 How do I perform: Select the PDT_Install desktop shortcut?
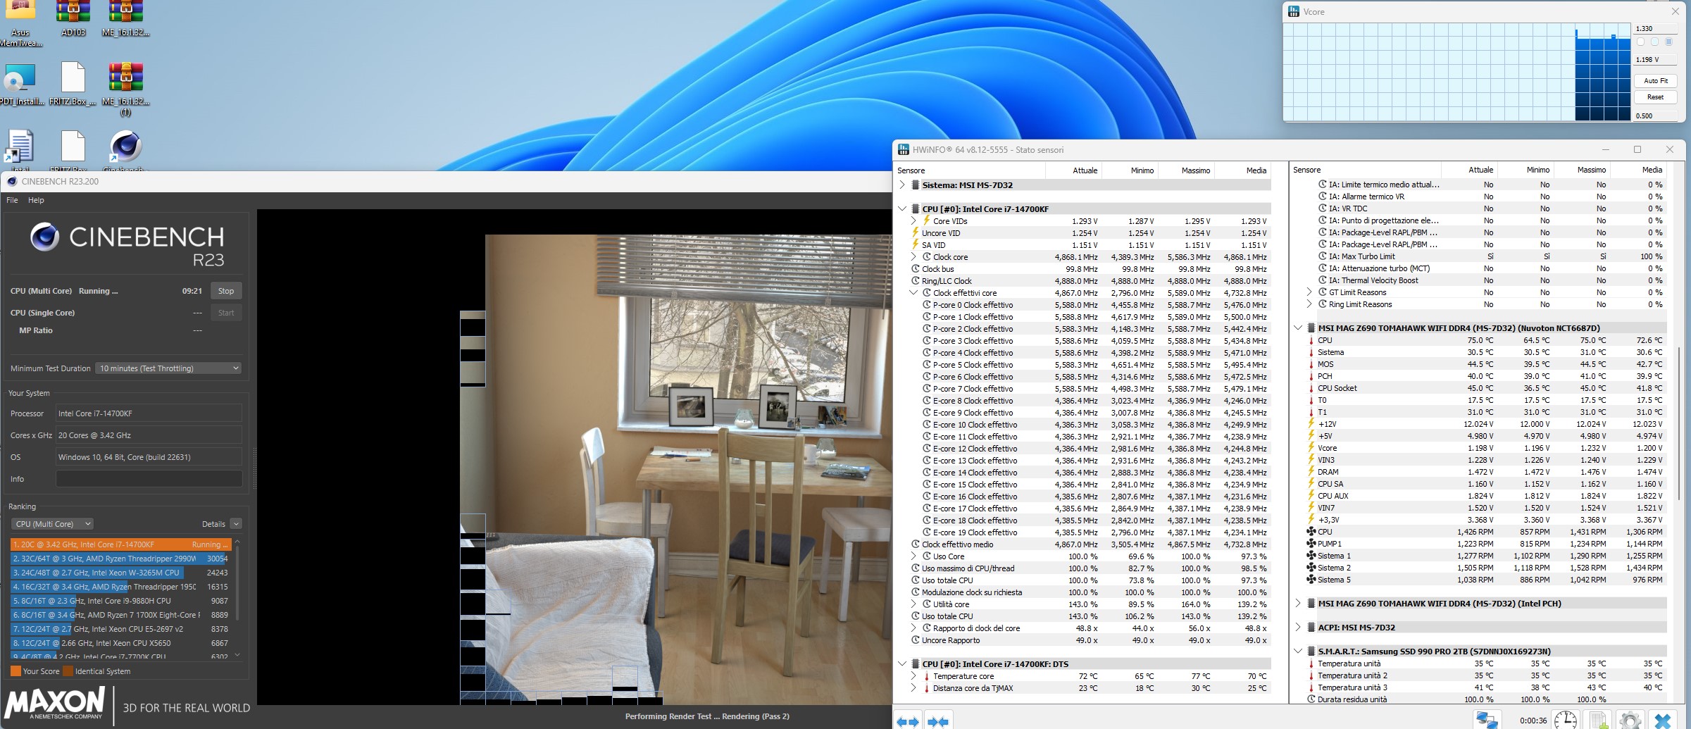click(20, 85)
